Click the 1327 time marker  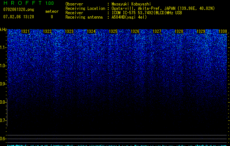click(157, 31)
